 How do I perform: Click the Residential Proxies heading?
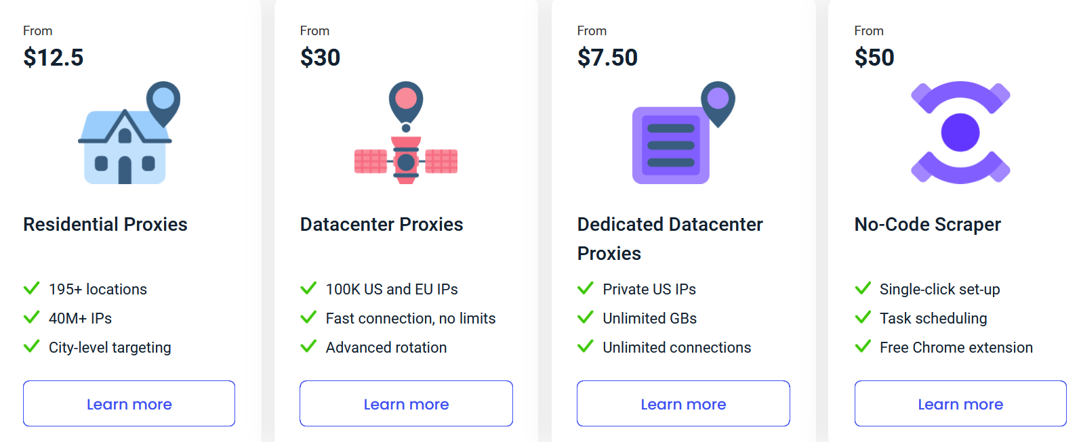(x=105, y=224)
